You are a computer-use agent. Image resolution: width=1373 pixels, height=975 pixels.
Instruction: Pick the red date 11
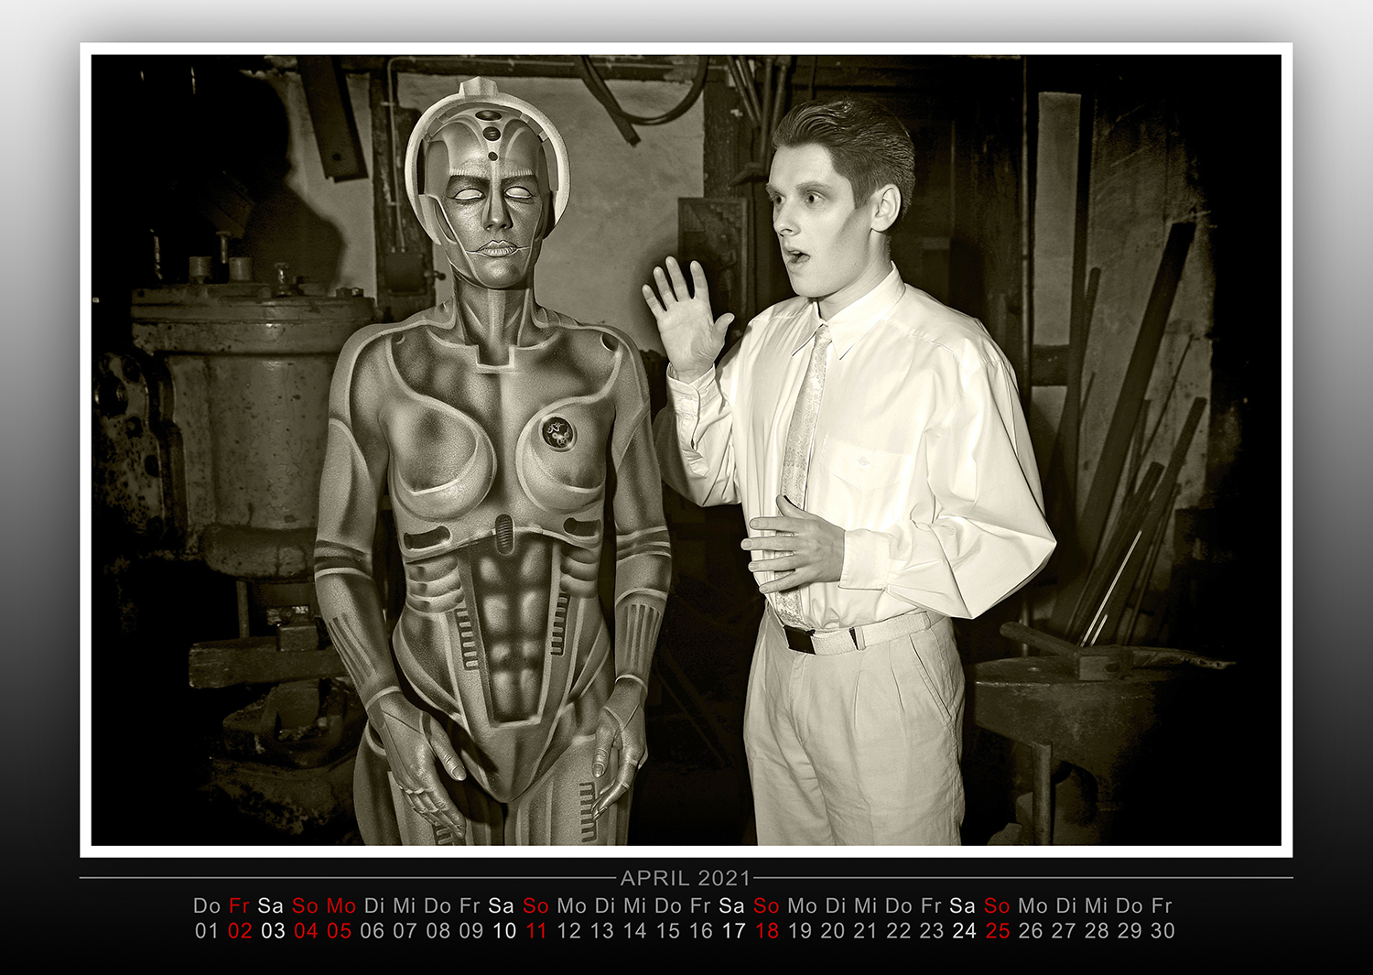536,931
